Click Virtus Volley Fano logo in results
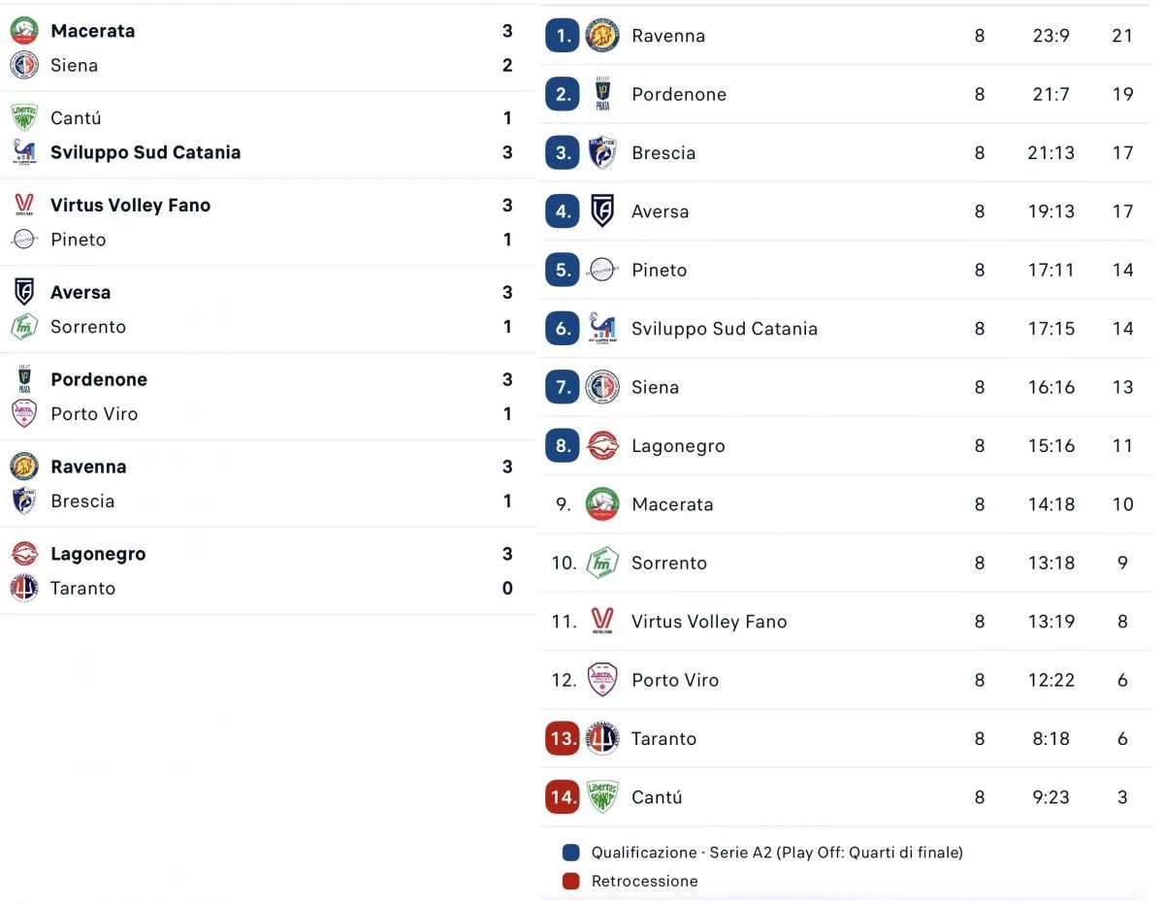 24,206
